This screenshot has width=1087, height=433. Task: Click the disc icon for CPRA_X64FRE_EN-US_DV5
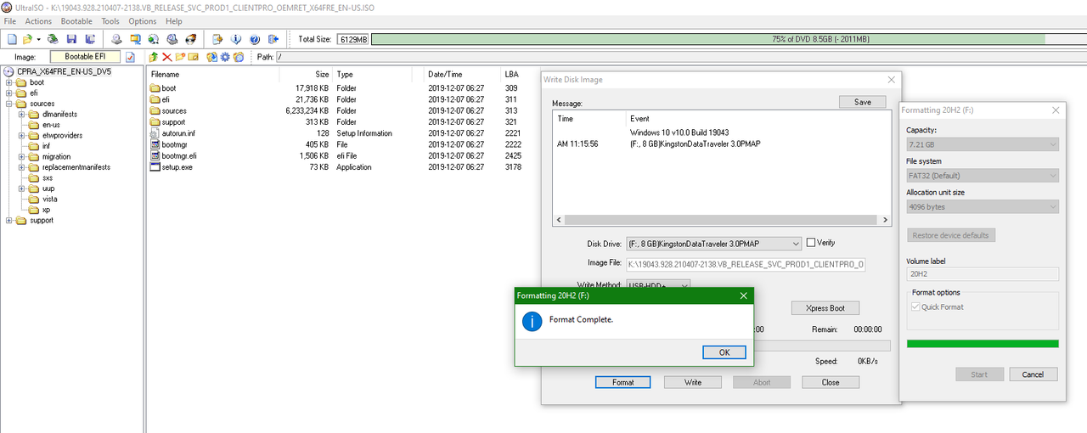click(x=9, y=72)
